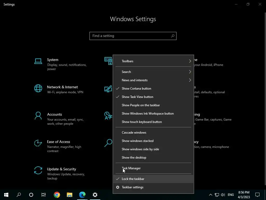
Task: Open the Update & Security heading link
Action: coord(61,169)
